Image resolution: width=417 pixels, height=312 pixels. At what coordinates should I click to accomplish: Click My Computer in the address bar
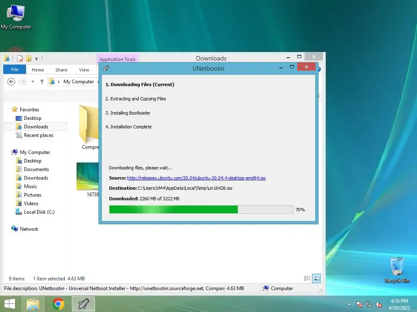tap(79, 82)
